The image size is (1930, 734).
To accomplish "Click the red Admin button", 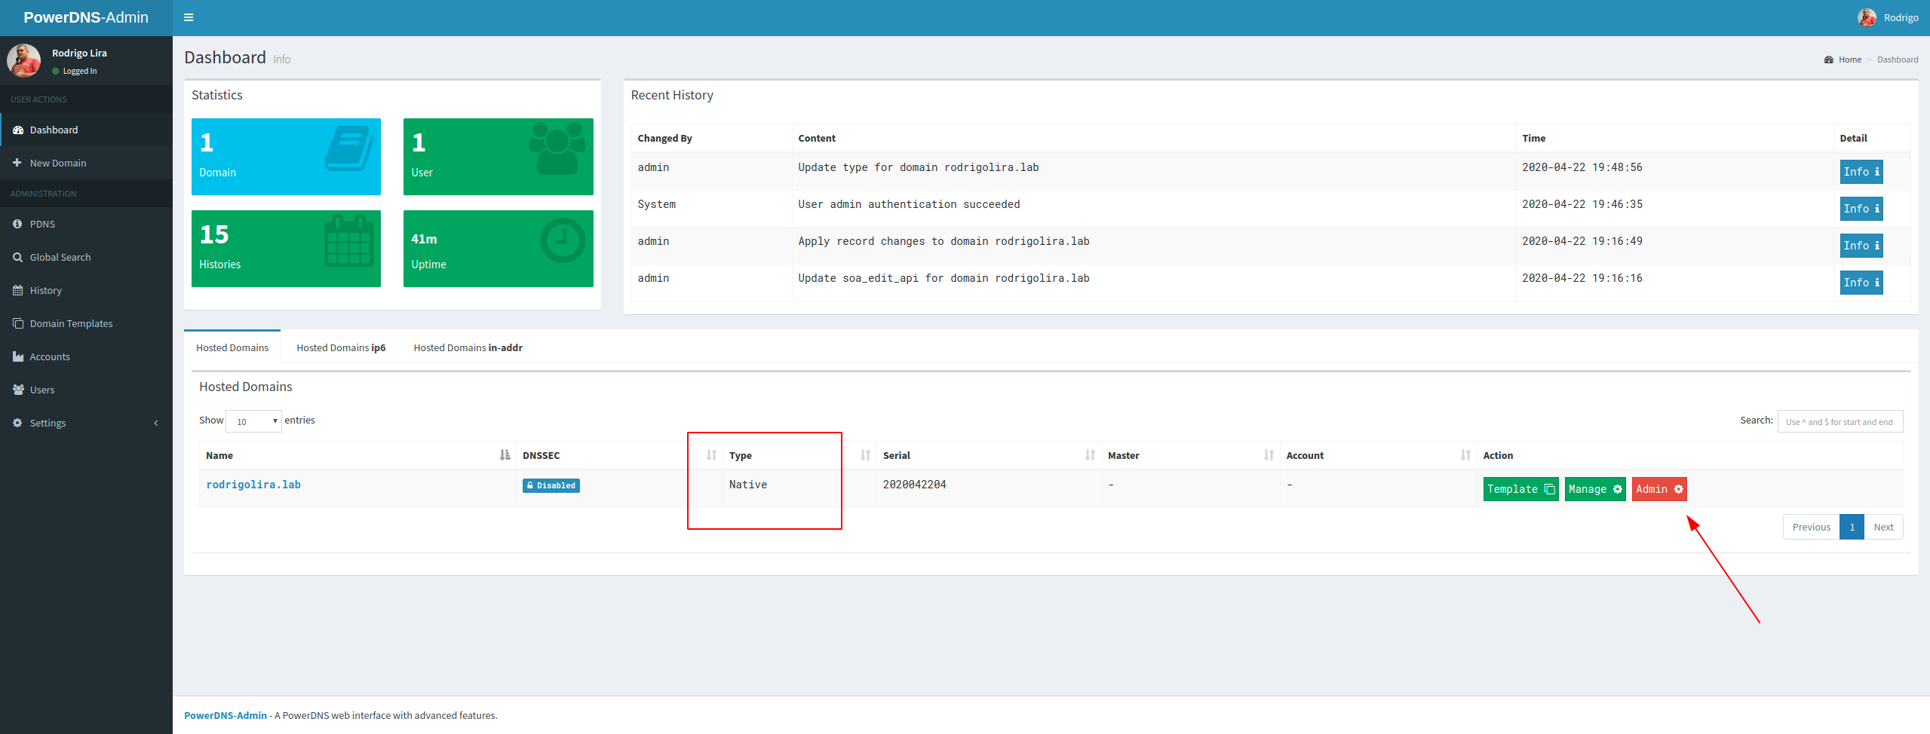I will coord(1658,489).
